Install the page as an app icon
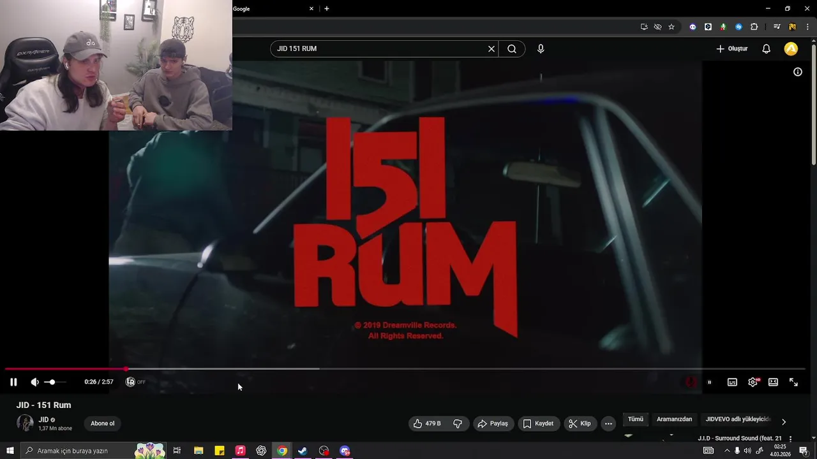Screen dimensions: 817x459 click(644, 27)
